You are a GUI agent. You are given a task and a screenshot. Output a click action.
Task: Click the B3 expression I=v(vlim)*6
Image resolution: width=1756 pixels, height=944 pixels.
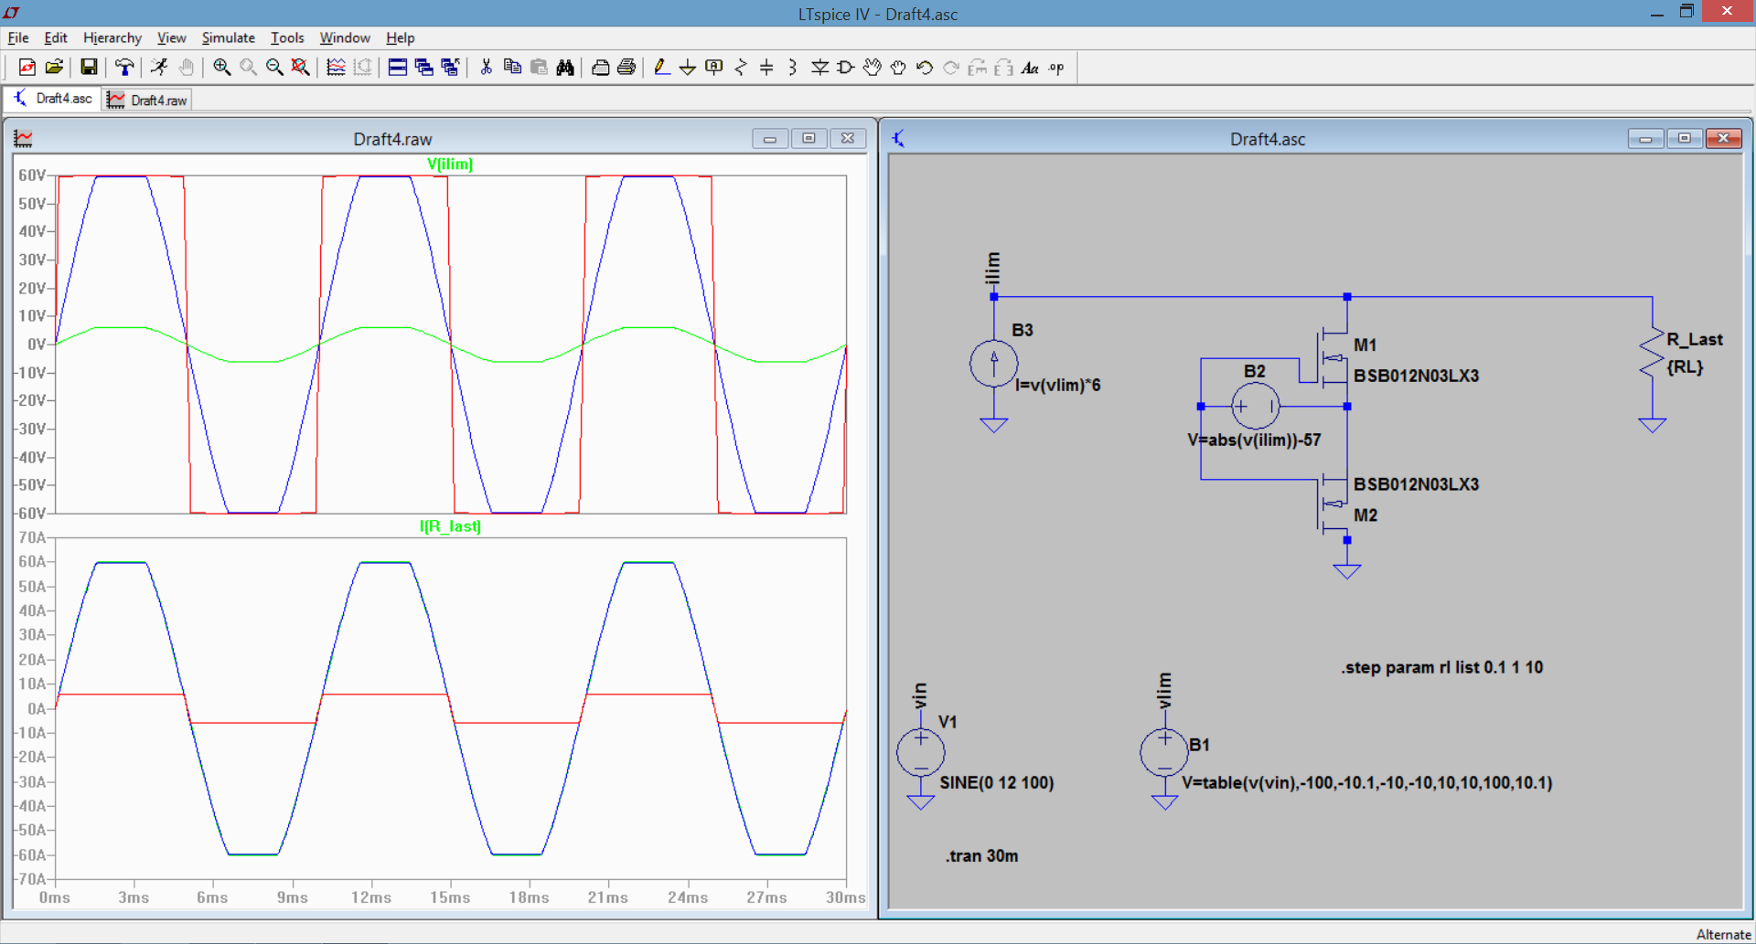click(1057, 385)
